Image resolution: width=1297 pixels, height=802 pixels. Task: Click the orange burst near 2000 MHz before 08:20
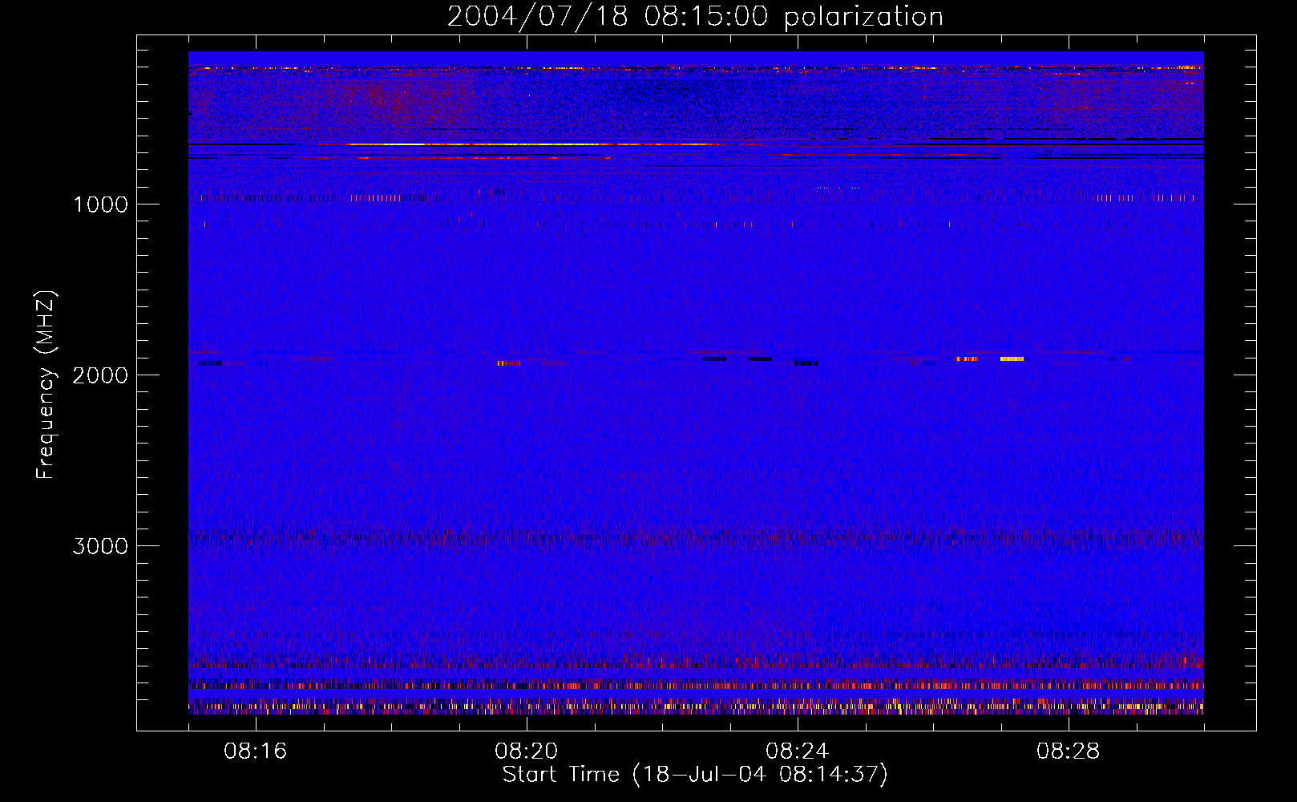pos(508,363)
